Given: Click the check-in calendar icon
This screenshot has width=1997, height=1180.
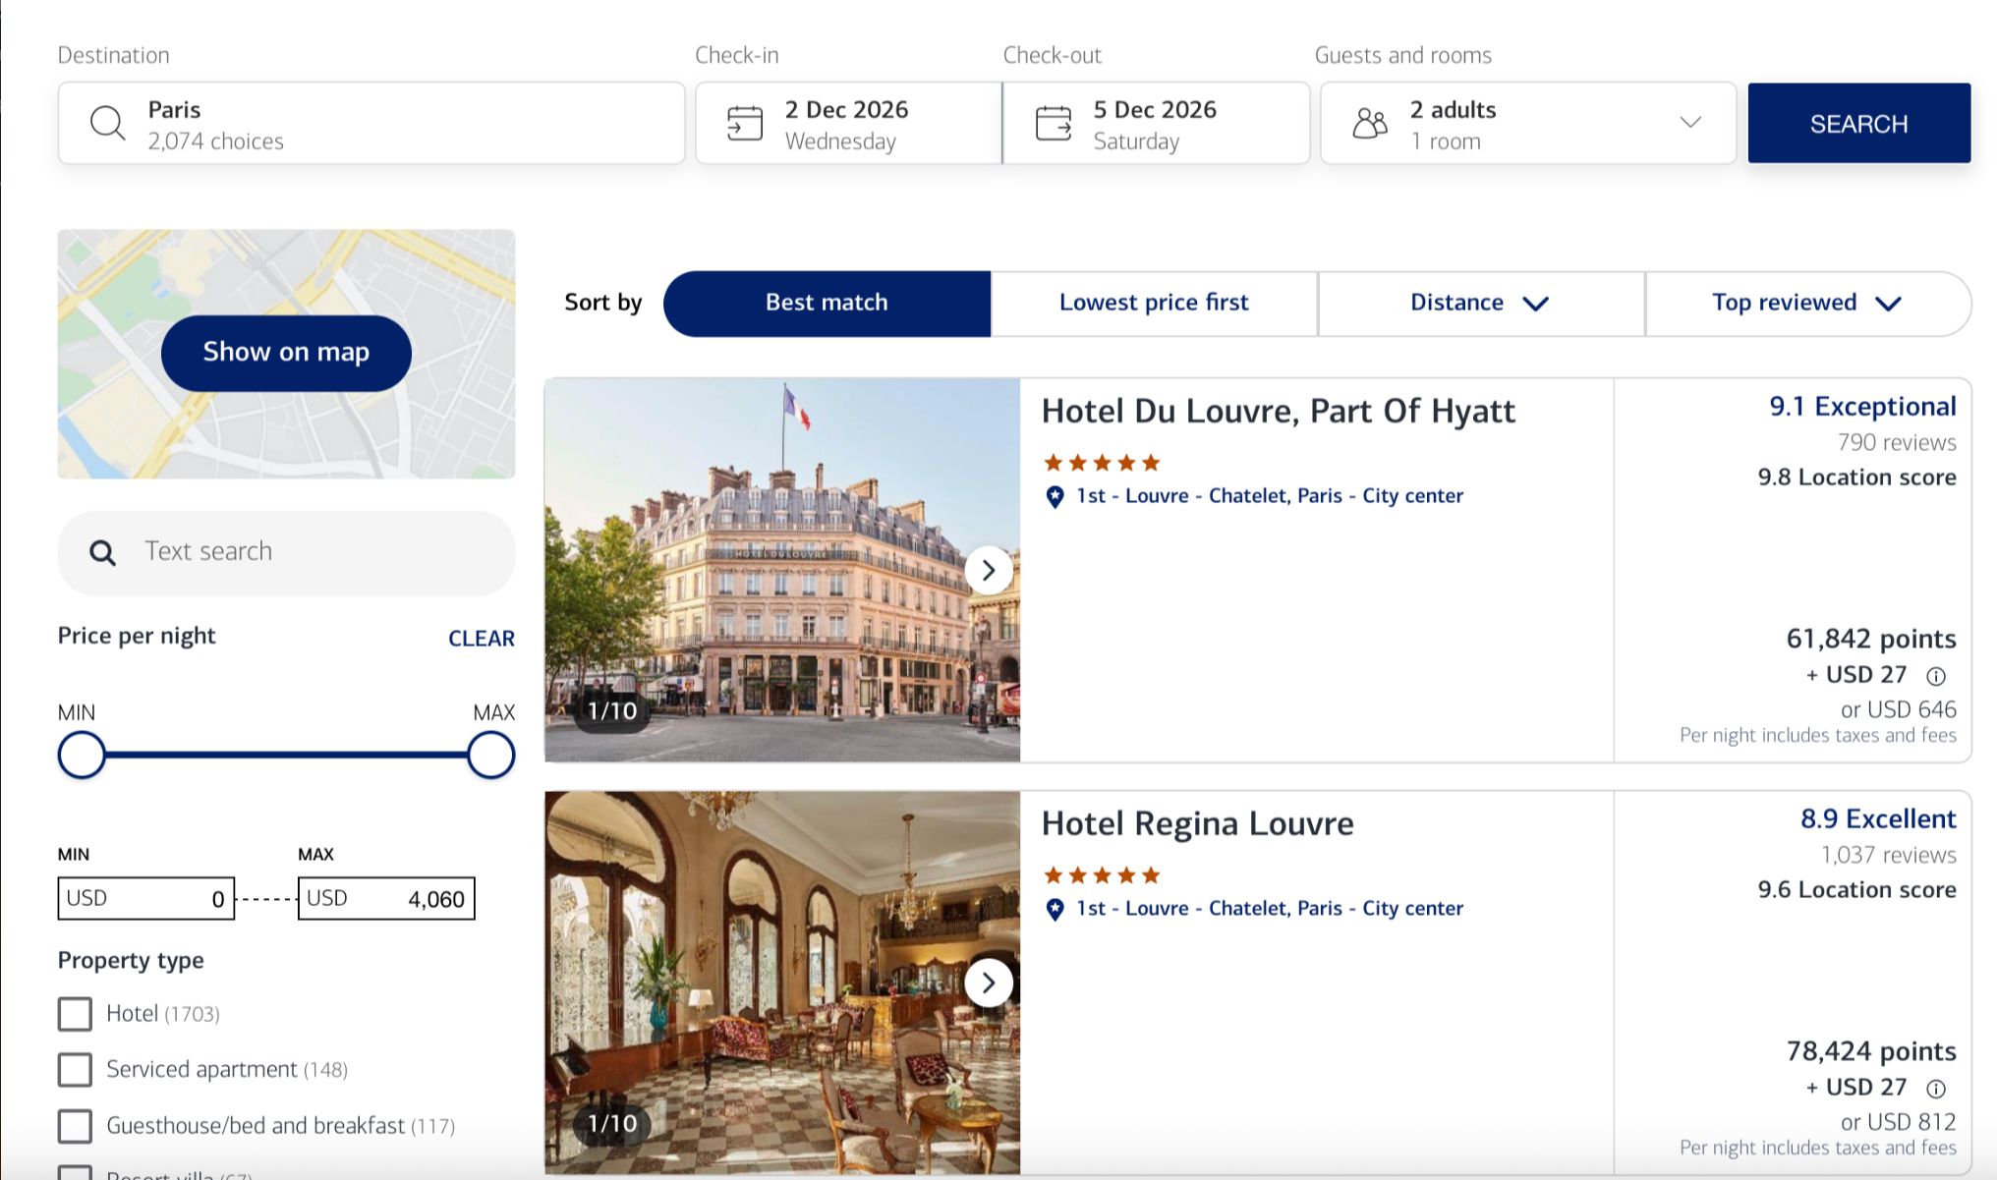Looking at the screenshot, I should [744, 123].
